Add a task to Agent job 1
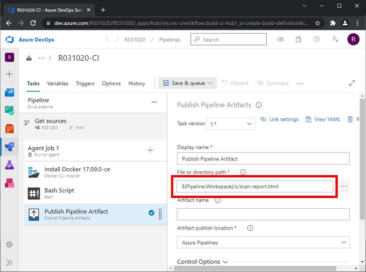The height and width of the screenshot is (272, 366). [150, 150]
